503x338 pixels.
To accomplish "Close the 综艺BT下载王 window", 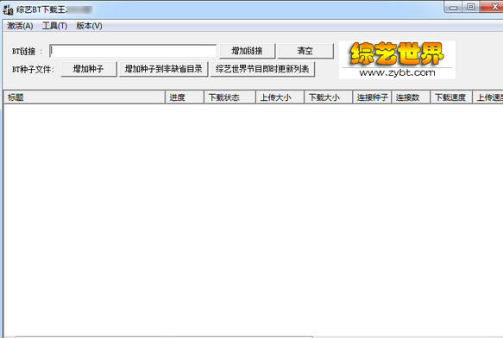I will [492, 7].
